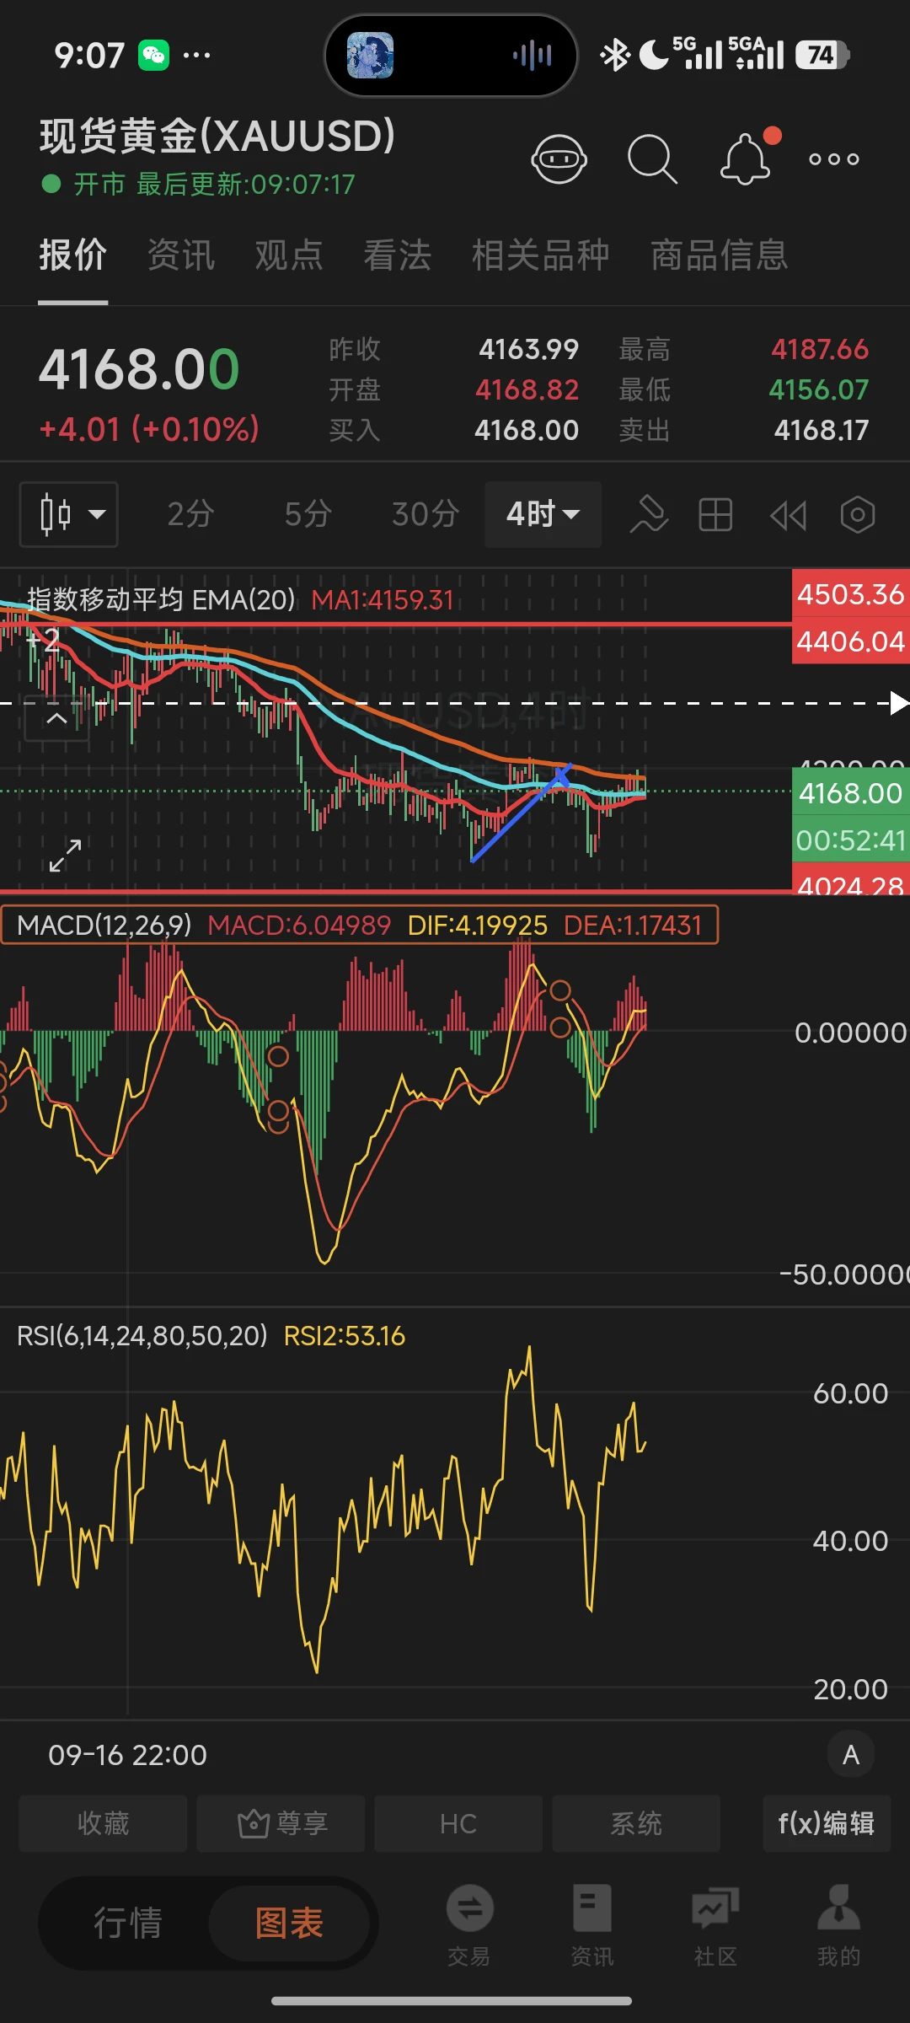Viewport: 910px width, 2023px height.
Task: Switch to 行情 quotes view
Action: click(127, 1924)
